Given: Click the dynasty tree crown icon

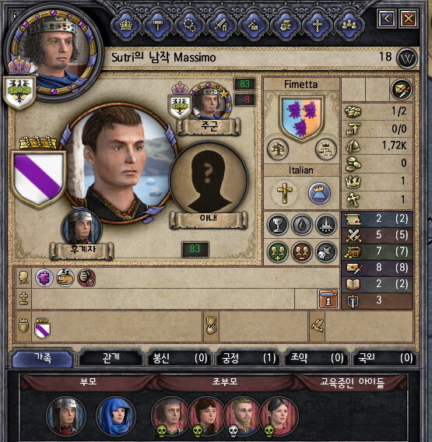Looking at the screenshot, I should tap(325, 149).
